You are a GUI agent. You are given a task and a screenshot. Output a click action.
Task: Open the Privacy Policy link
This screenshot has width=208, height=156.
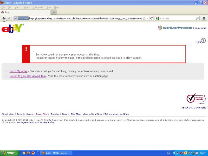point(47,122)
